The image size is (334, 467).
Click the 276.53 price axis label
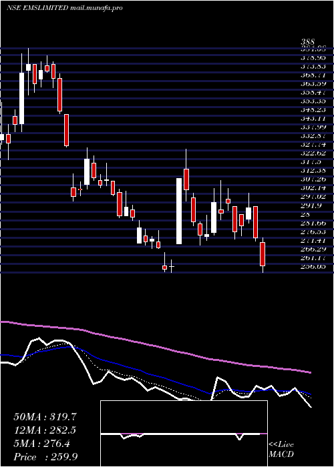313,231
